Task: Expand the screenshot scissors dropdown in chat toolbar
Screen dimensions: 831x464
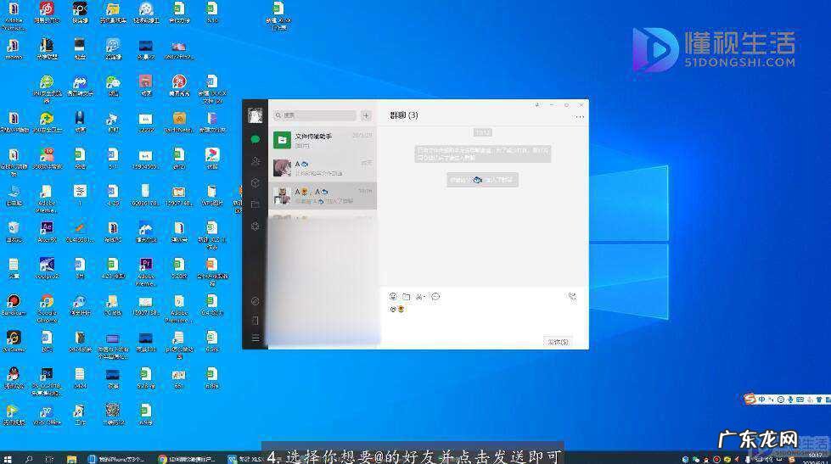Action: tap(425, 297)
